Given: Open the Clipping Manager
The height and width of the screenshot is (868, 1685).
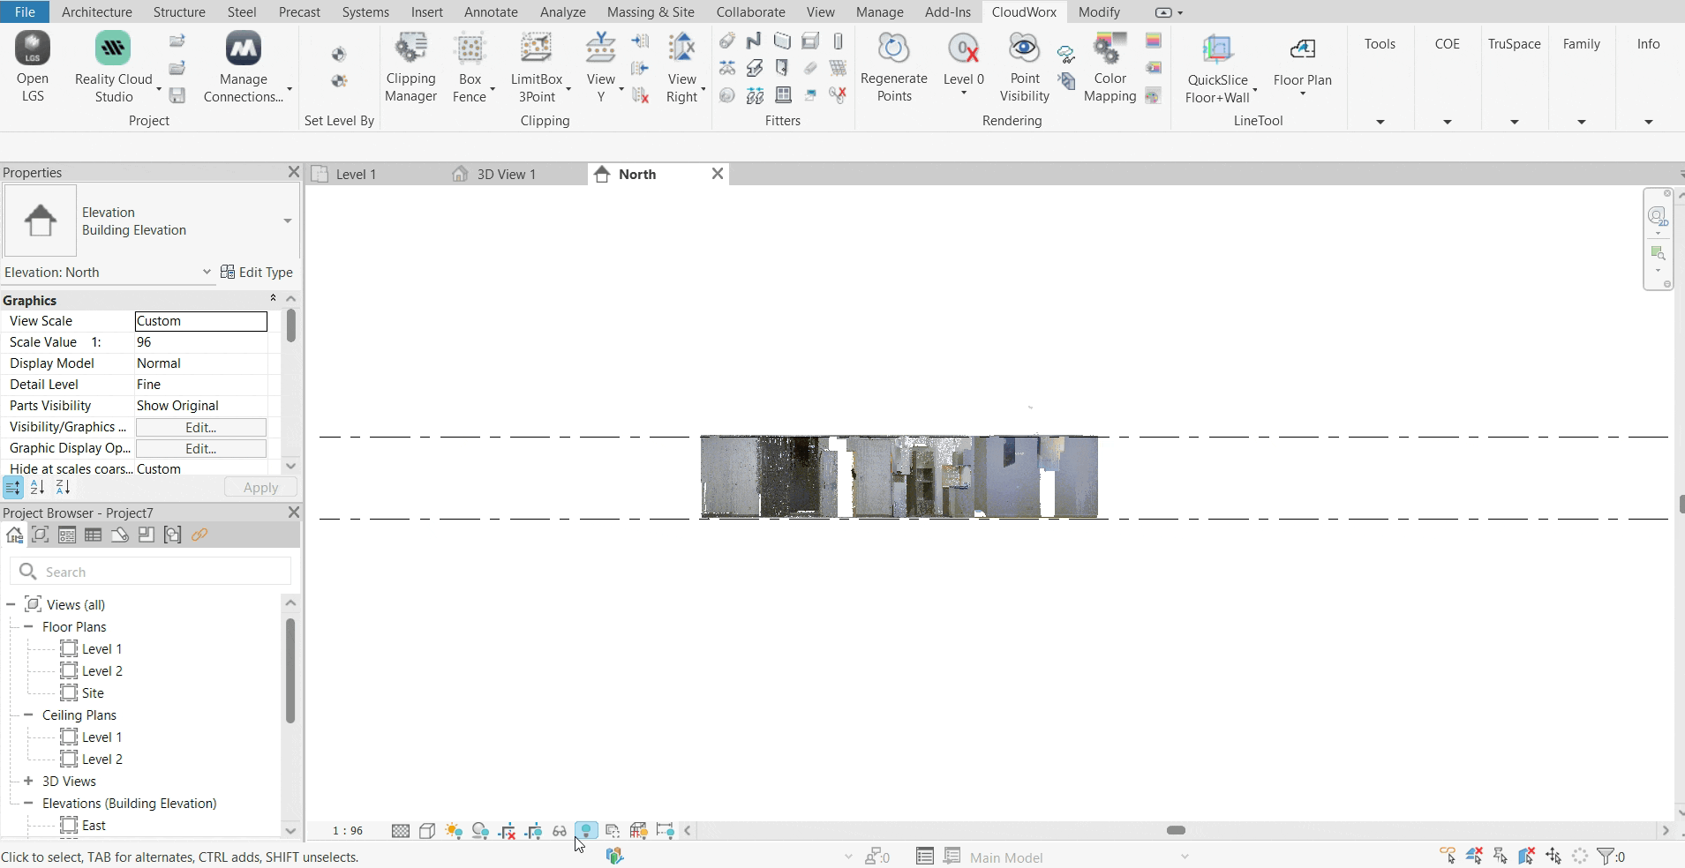Looking at the screenshot, I should click(411, 66).
